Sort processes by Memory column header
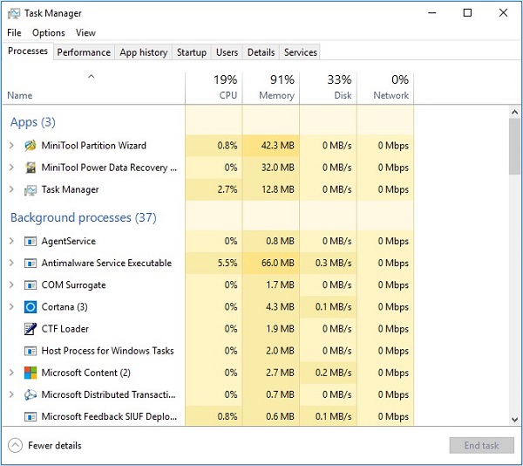The width and height of the screenshot is (523, 466). pyautogui.click(x=270, y=87)
